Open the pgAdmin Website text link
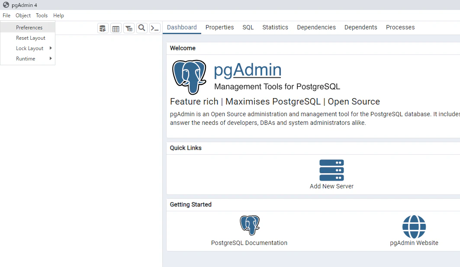The image size is (460, 267). tap(414, 243)
